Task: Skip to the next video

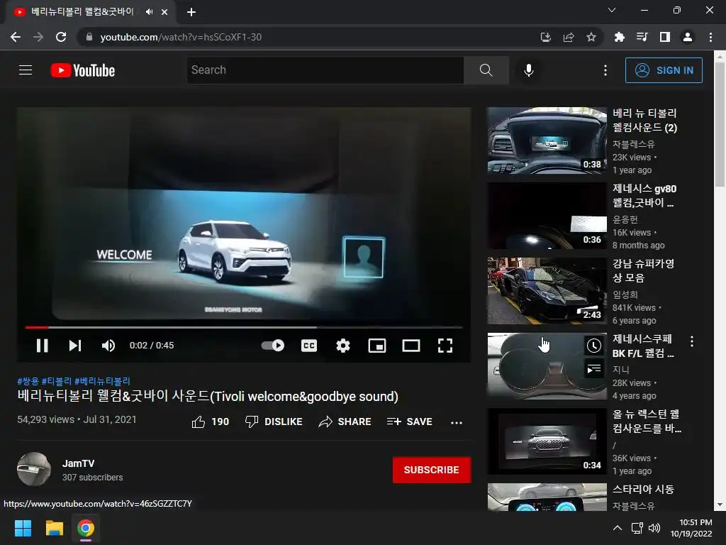Action: click(x=75, y=346)
